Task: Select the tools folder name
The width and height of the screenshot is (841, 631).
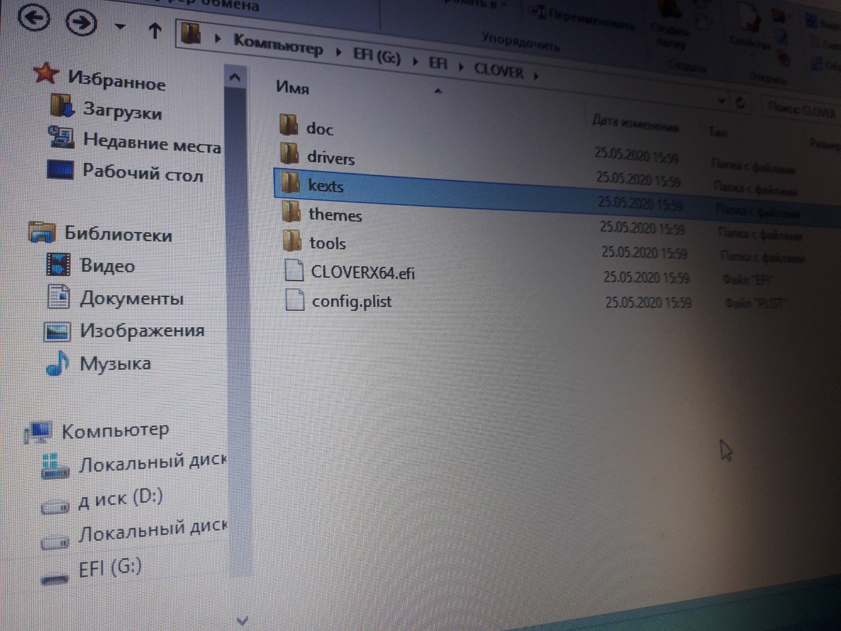Action: pos(327,243)
